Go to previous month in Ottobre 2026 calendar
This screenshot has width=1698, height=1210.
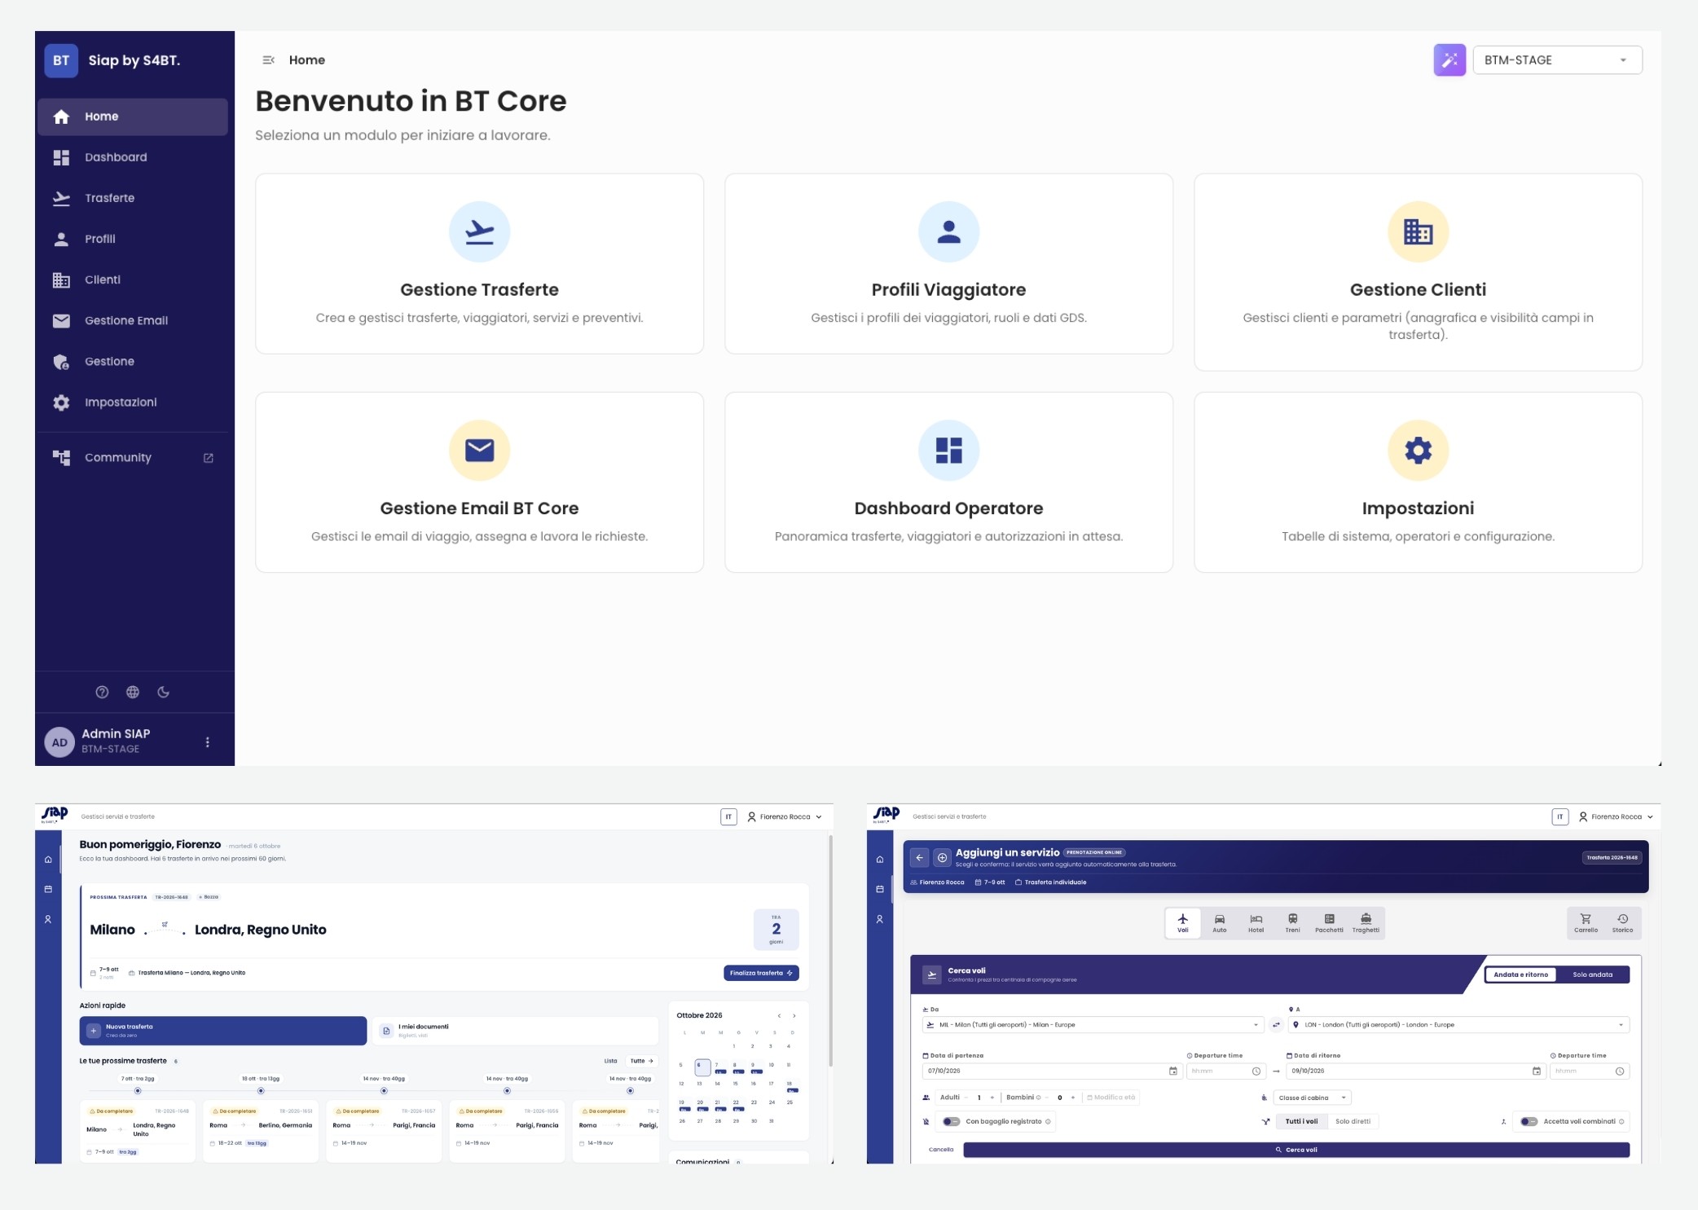point(779,1015)
